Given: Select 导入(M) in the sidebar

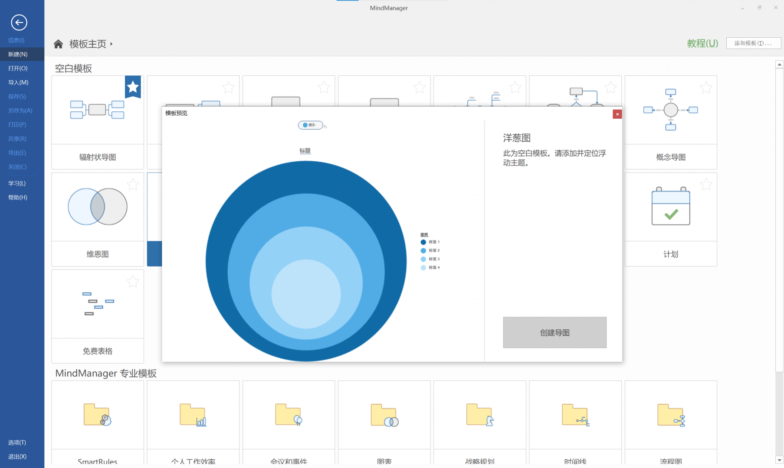Looking at the screenshot, I should (x=18, y=82).
